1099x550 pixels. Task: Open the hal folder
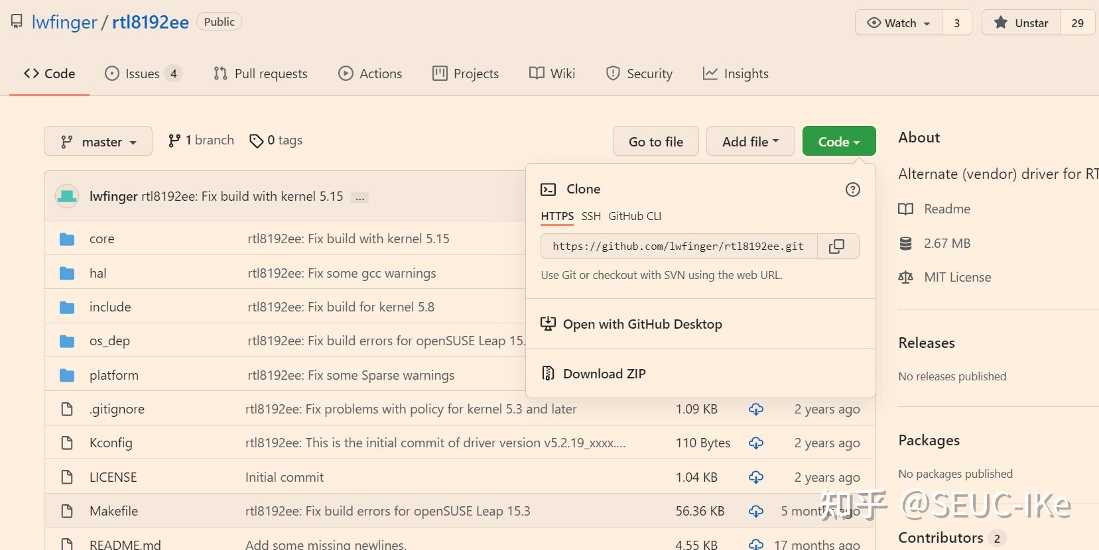tap(97, 273)
